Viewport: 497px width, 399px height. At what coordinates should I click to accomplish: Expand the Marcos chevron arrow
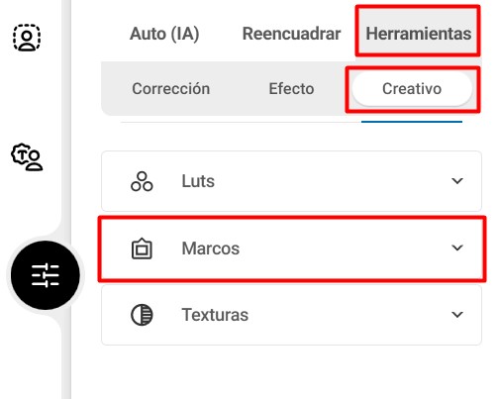[457, 248]
